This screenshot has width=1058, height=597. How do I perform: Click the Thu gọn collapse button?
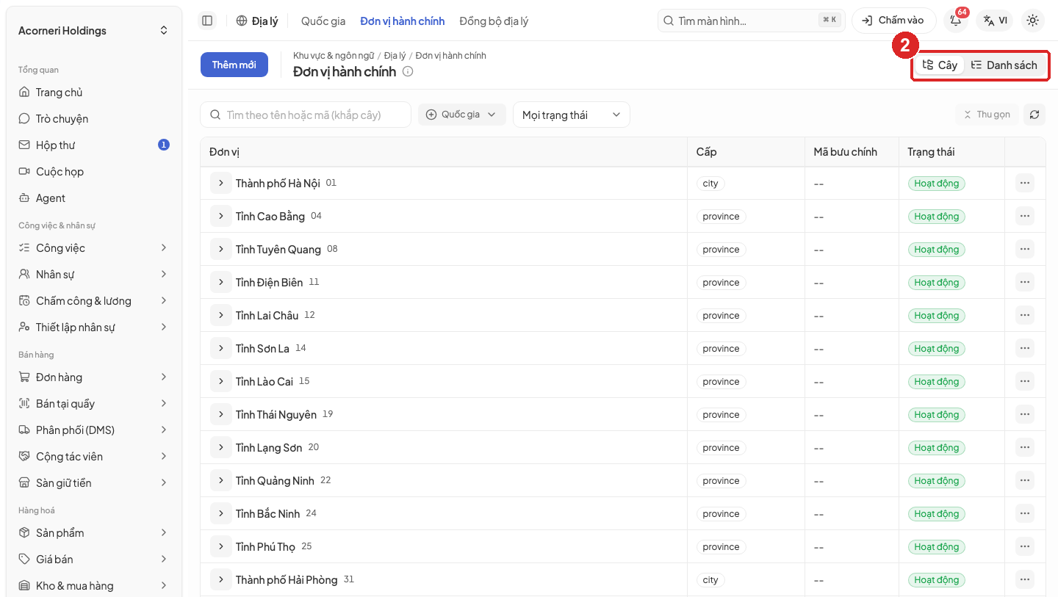986,115
